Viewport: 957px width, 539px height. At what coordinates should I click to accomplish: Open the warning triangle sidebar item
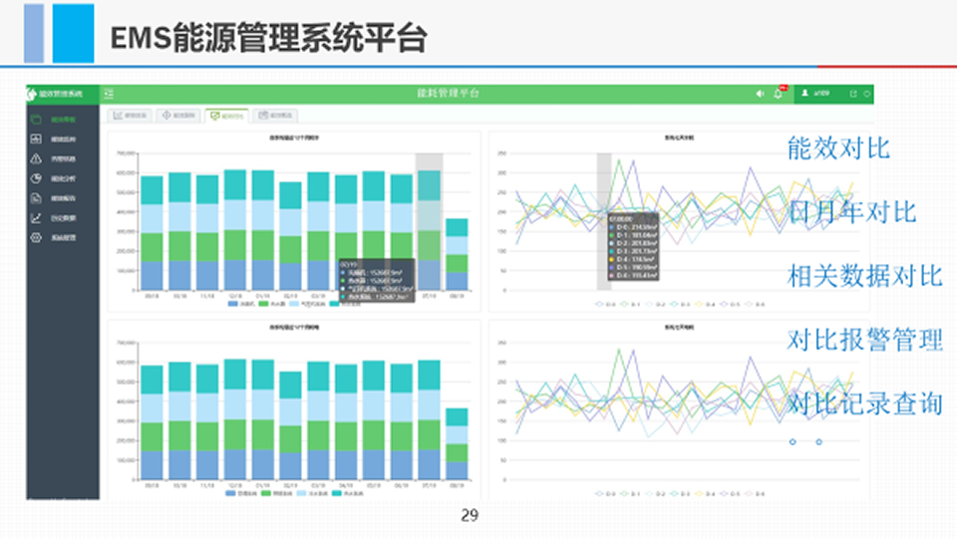37,158
